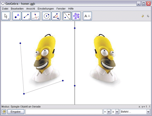Click into the Eingabe input field

coord(64,112)
